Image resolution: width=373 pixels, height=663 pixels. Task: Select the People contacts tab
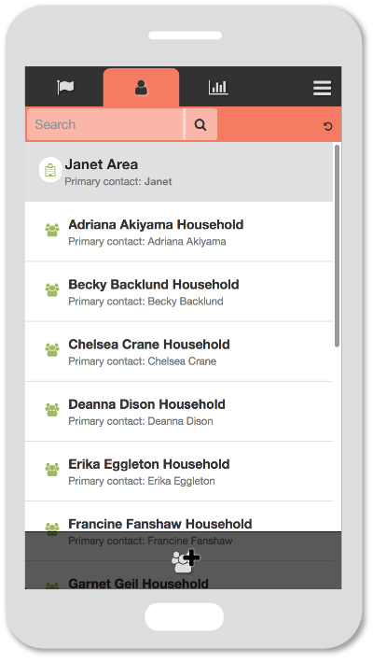141,88
